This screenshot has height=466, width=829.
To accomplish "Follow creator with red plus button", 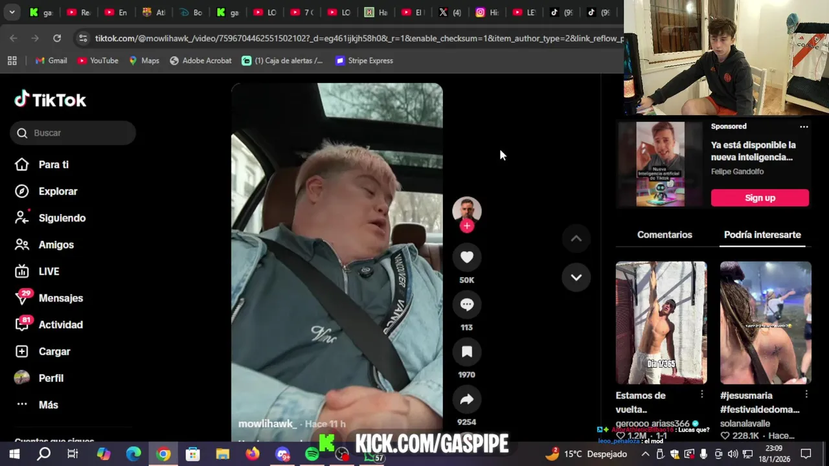I will (466, 226).
